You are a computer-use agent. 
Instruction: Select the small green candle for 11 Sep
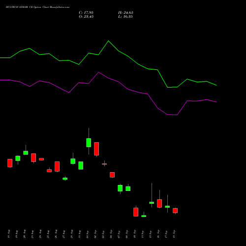point(144,216)
